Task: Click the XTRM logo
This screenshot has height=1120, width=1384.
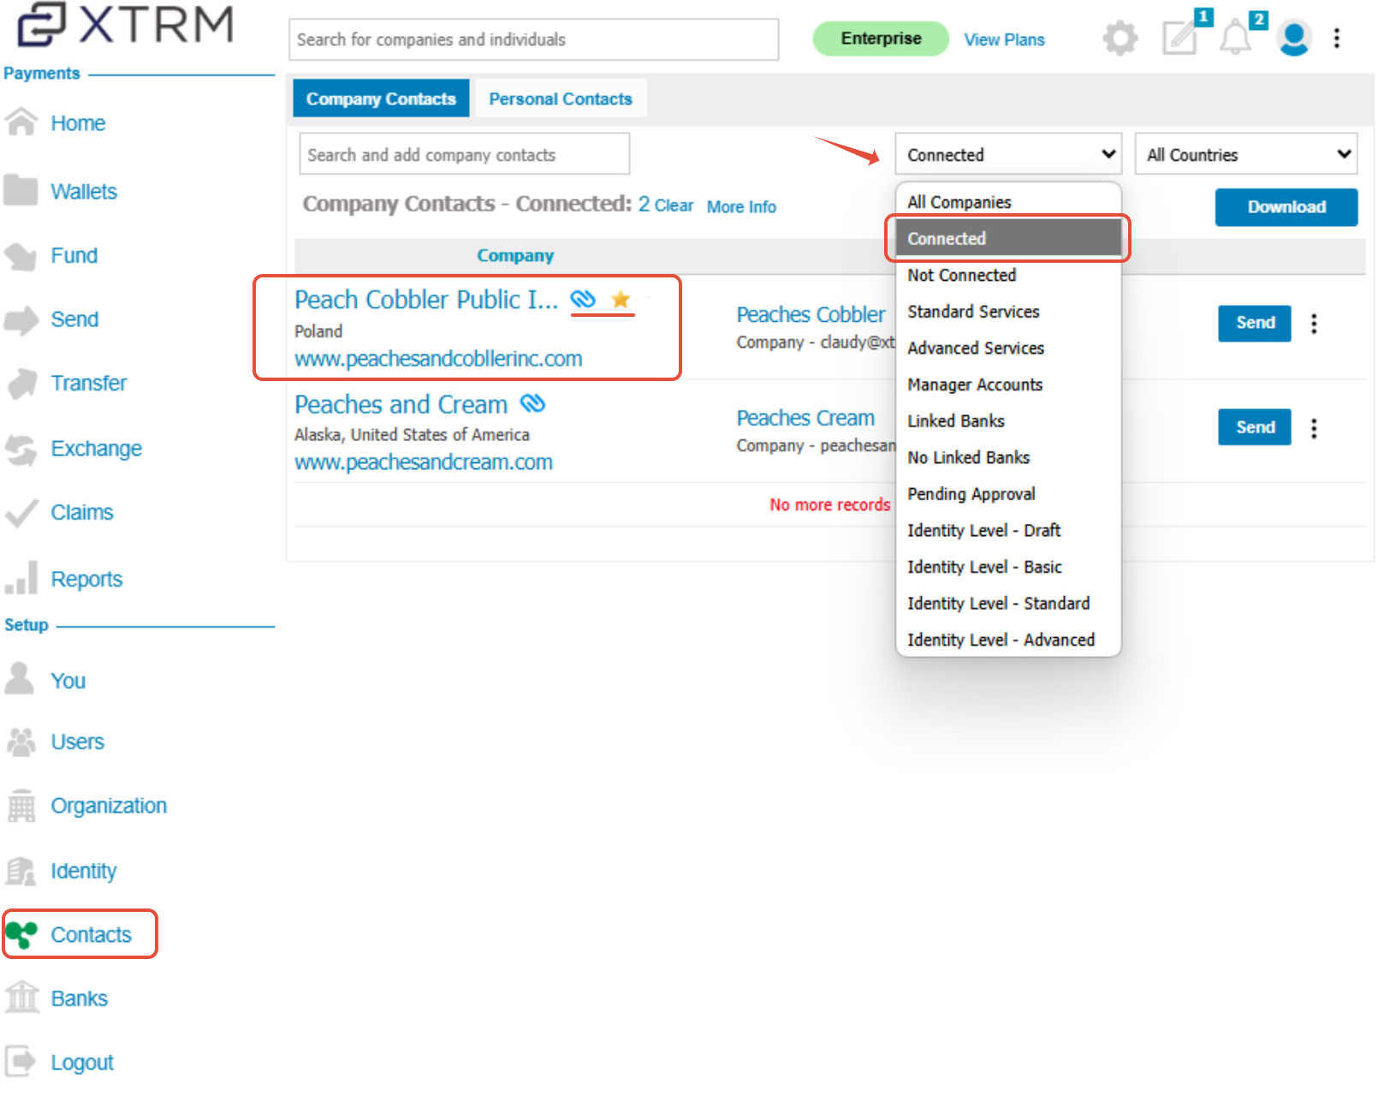Action: pyautogui.click(x=125, y=26)
